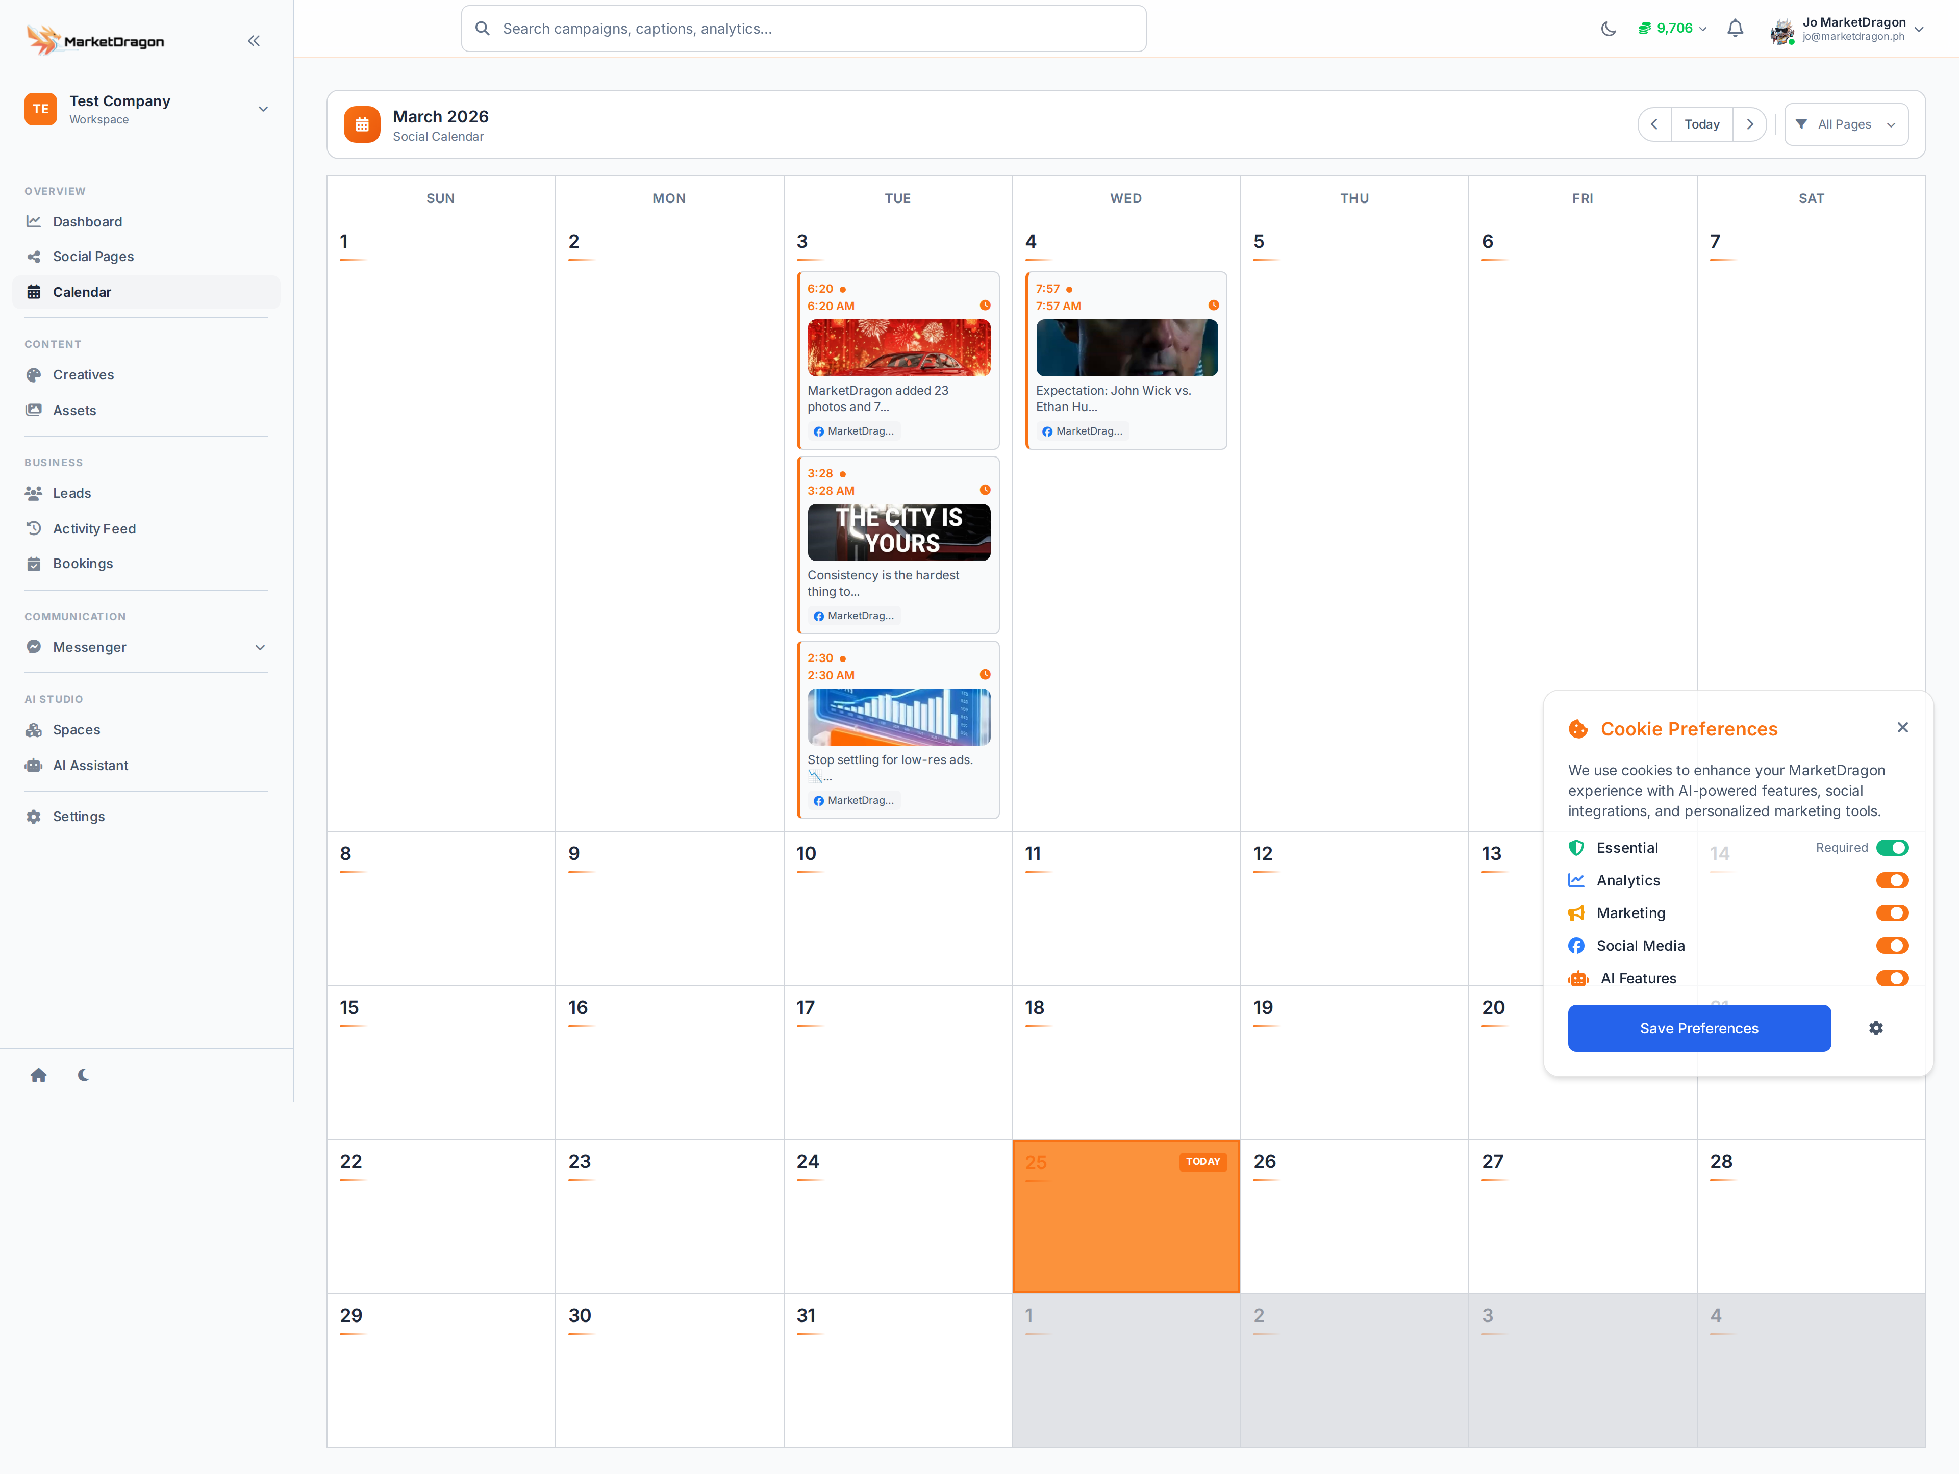Toggle the Essential cookies switch
Screen dimensions: 1959x1474
[x=1892, y=847]
